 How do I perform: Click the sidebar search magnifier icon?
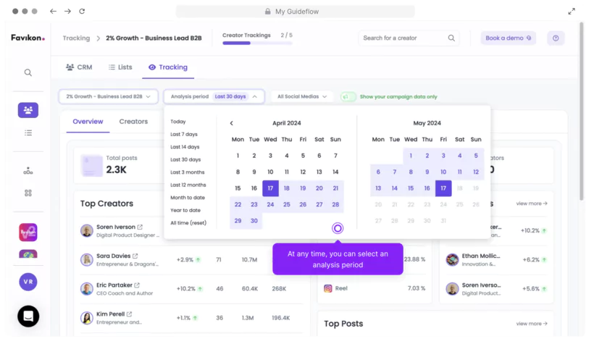[x=28, y=72]
